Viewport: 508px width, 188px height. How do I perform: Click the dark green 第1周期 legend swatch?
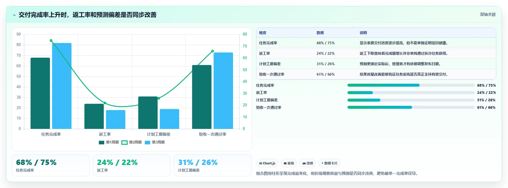102,142
